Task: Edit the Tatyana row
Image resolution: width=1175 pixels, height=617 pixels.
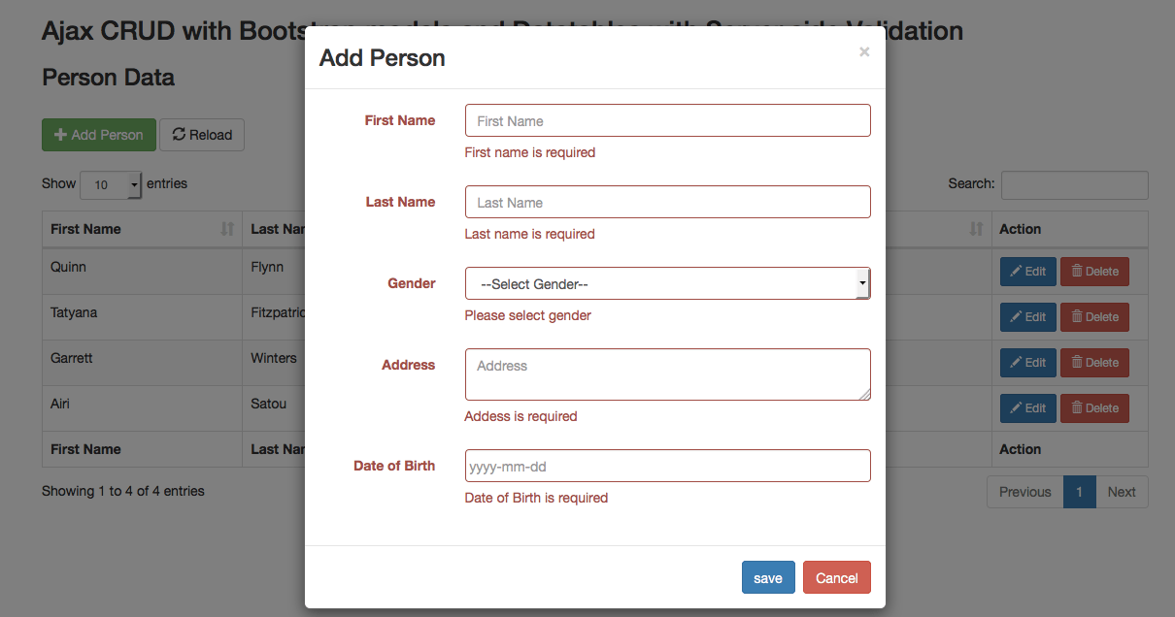Action: click(1028, 317)
